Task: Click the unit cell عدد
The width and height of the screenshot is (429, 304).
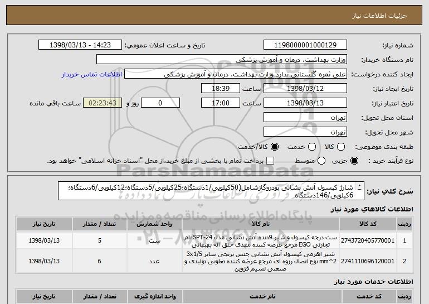Action: point(154,261)
